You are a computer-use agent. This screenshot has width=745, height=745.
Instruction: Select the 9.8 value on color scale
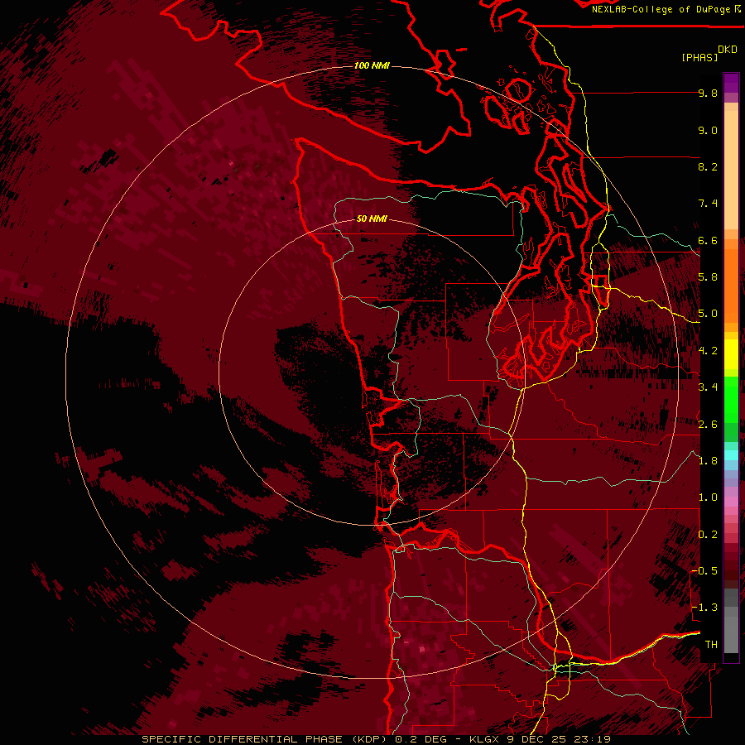tap(708, 93)
